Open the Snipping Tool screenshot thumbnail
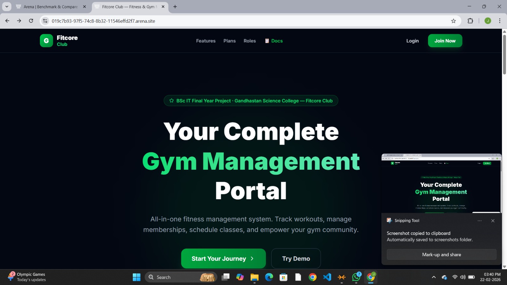 [x=441, y=183]
